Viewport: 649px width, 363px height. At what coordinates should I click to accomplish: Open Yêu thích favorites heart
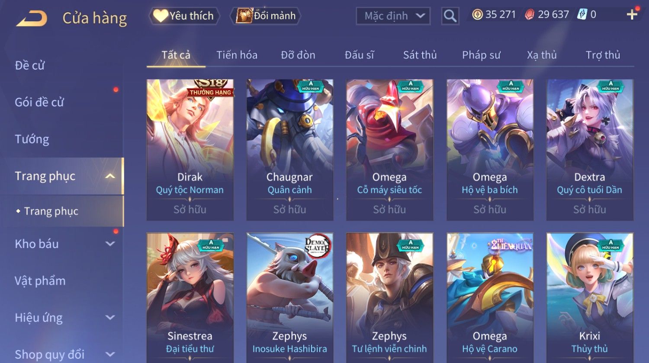160,16
